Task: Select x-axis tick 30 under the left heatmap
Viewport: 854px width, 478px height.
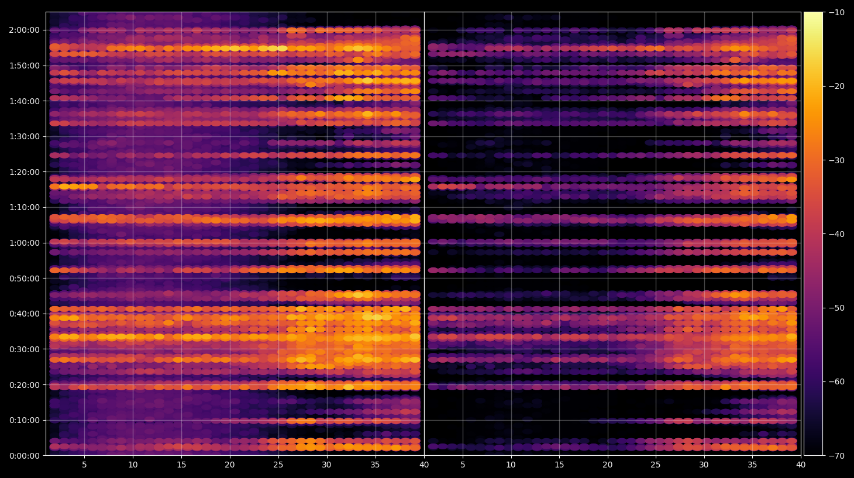Action: pos(326,465)
